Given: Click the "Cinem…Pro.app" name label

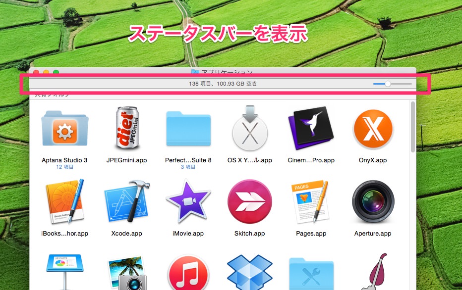Looking at the screenshot, I should (311, 160).
